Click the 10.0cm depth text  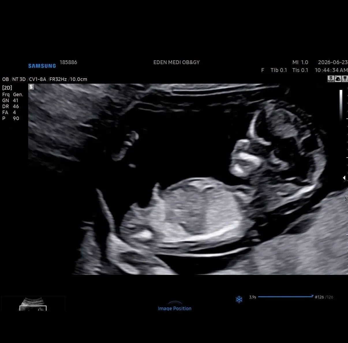point(78,79)
